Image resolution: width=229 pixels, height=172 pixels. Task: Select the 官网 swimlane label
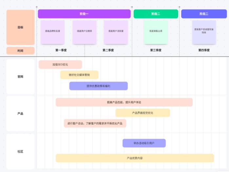coord(20,77)
